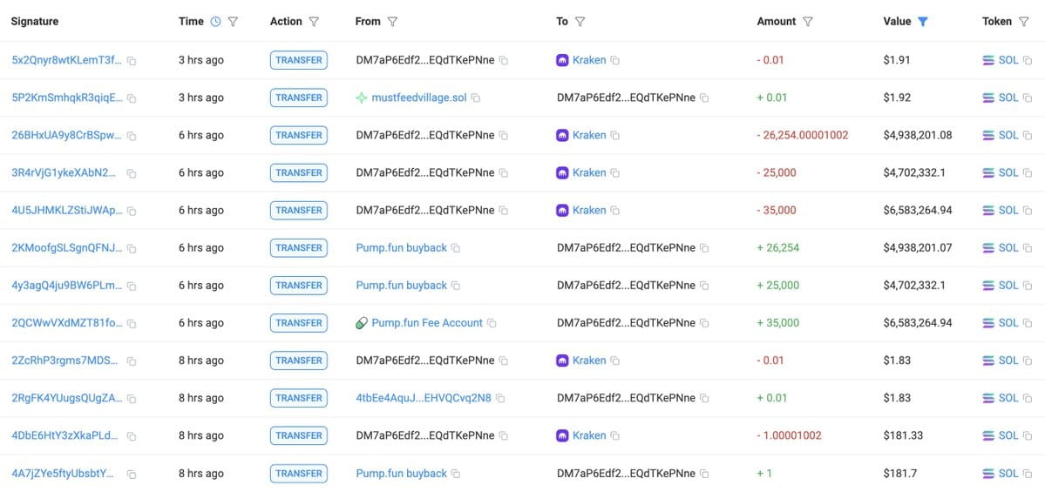1045x492 pixels.
Task: Open the From column filter
Action: 392,22
